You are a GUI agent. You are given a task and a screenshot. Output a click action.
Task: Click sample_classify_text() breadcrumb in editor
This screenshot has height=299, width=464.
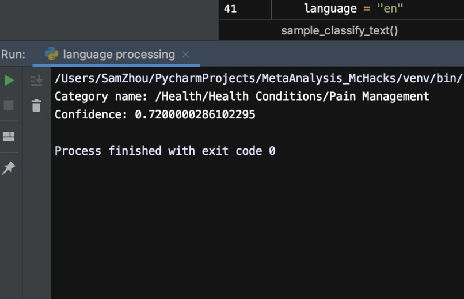(x=340, y=30)
